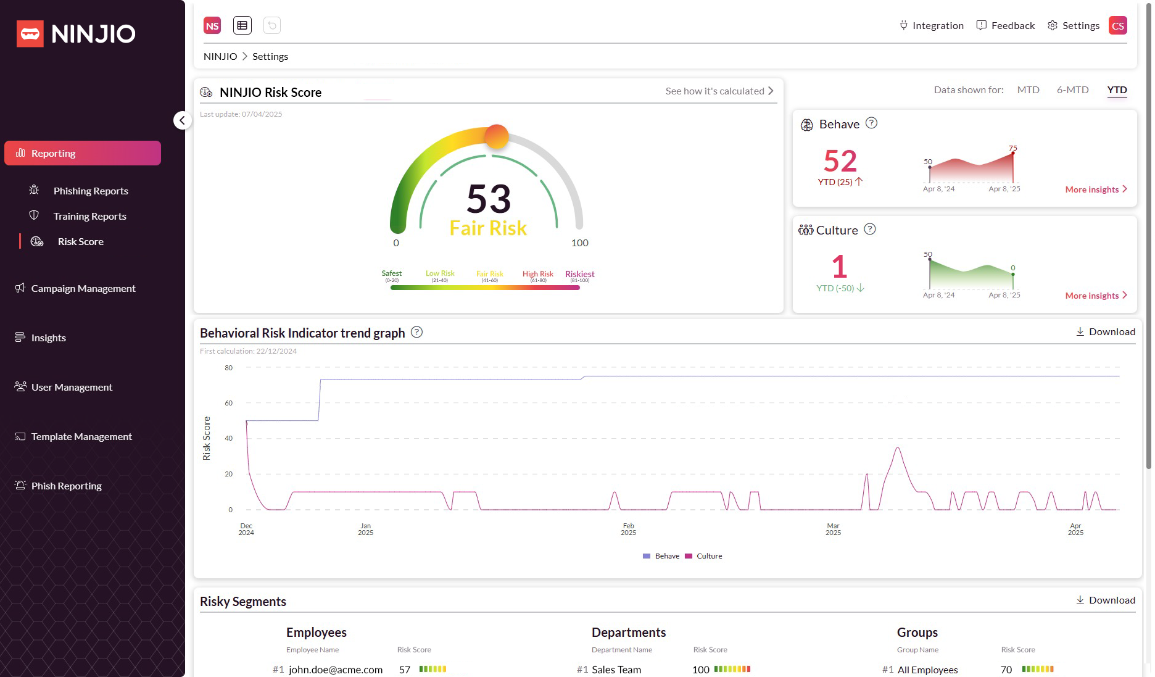
Task: Click Settings in the breadcrumb
Action: click(x=270, y=56)
